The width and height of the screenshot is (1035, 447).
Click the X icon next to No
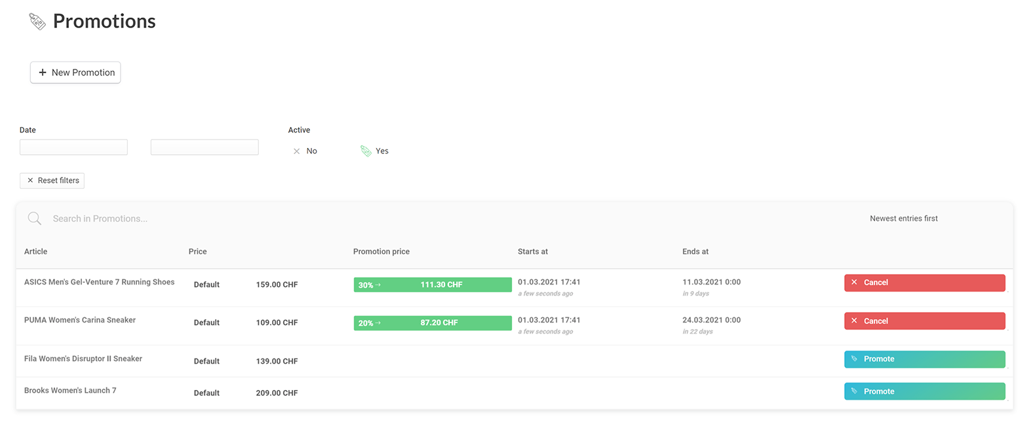click(x=296, y=151)
